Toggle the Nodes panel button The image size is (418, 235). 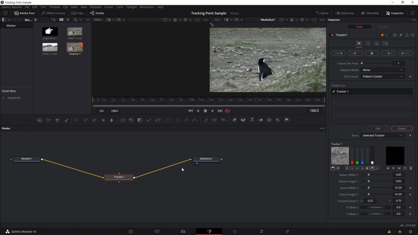tap(97, 13)
